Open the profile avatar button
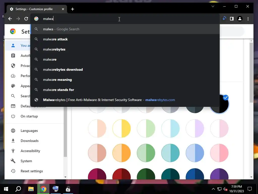Viewport: 258px width, 194px height. coord(240,19)
